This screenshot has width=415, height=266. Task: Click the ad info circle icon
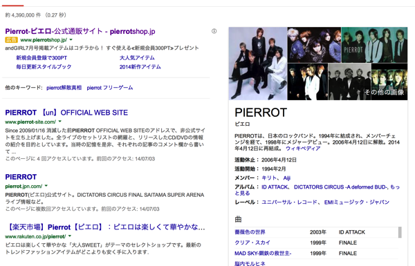pos(214,31)
